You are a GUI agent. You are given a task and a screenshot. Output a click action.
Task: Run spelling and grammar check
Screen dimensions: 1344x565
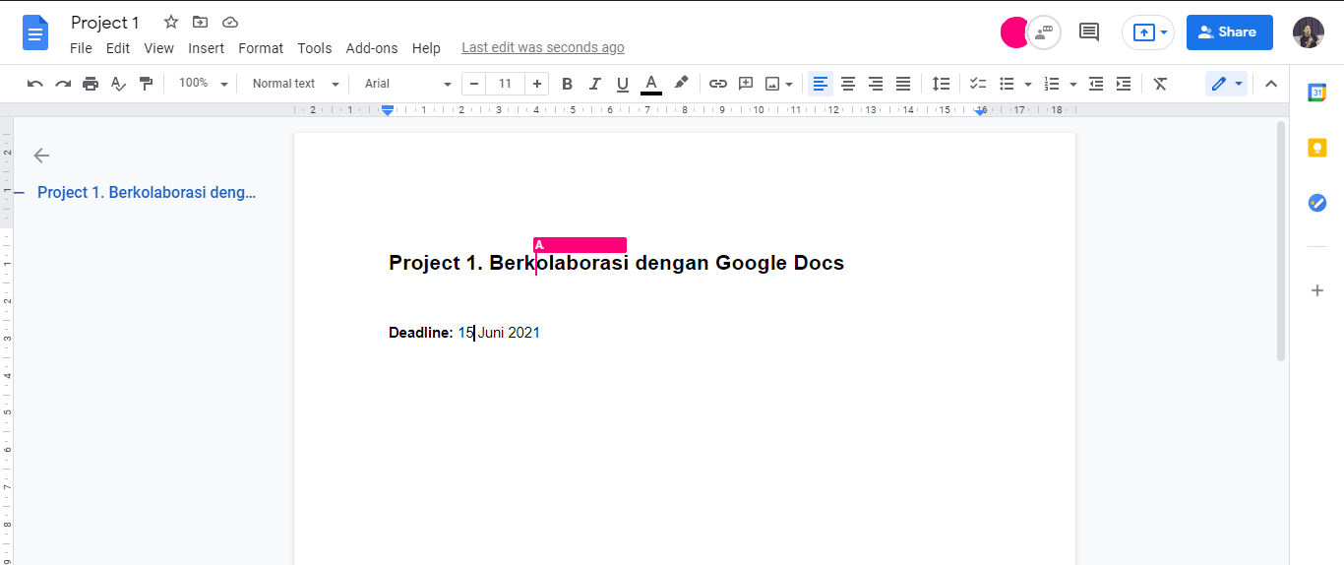[118, 84]
